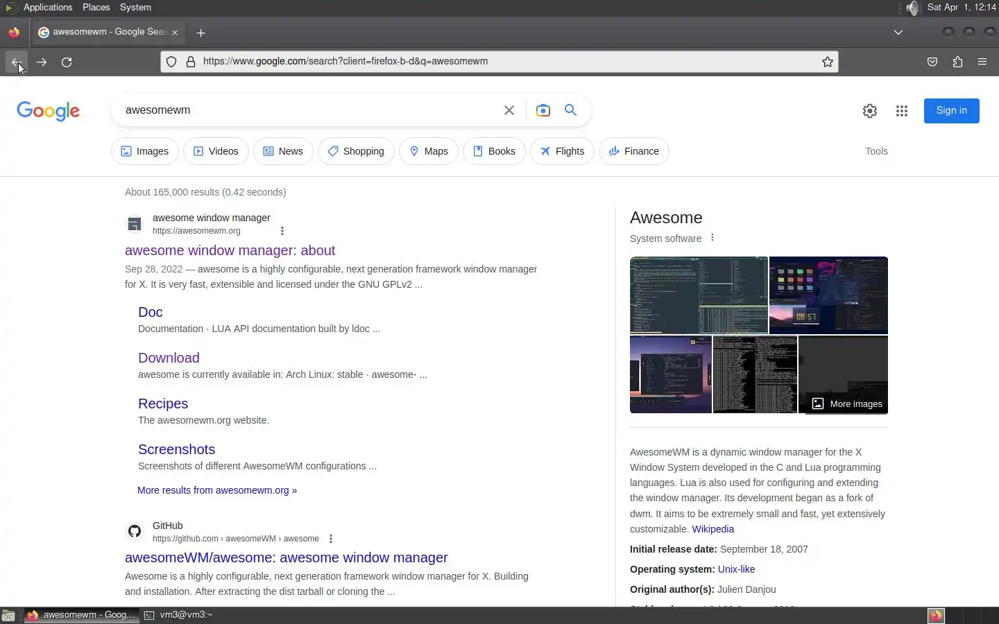Image resolution: width=999 pixels, height=624 pixels.
Task: Open Google quick settings gear
Action: pos(870,111)
